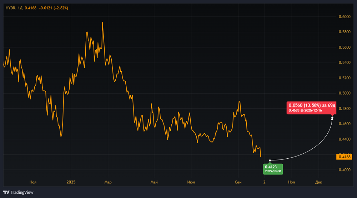
Task: Click the forecast end point marker
Action: [x=332, y=118]
